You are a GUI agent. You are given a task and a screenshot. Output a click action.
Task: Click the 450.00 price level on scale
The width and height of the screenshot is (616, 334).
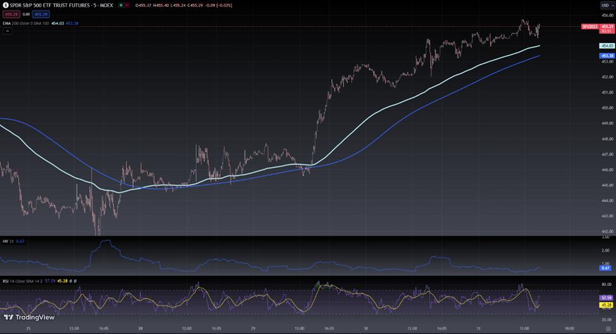[607, 108]
